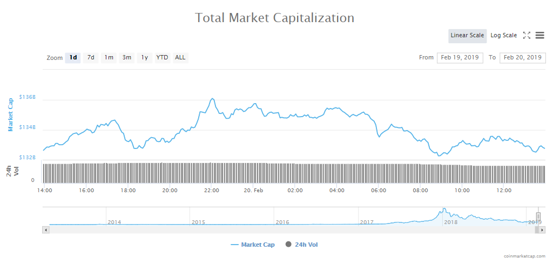The height and width of the screenshot is (264, 553).
Task: Click the navigator range handle
Action: [x=538, y=216]
